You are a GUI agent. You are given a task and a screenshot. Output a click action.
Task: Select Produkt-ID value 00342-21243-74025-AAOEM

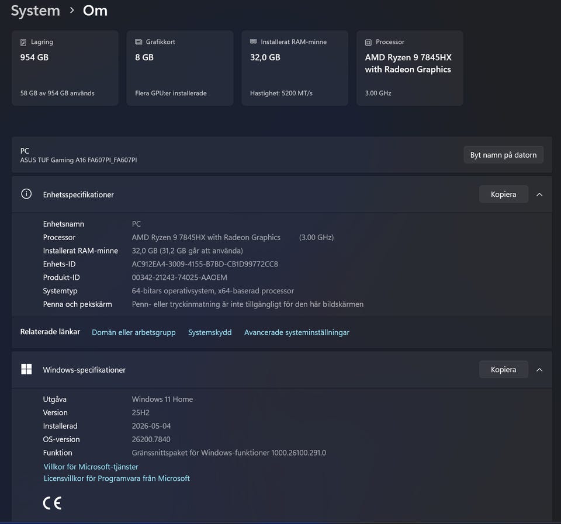click(179, 277)
